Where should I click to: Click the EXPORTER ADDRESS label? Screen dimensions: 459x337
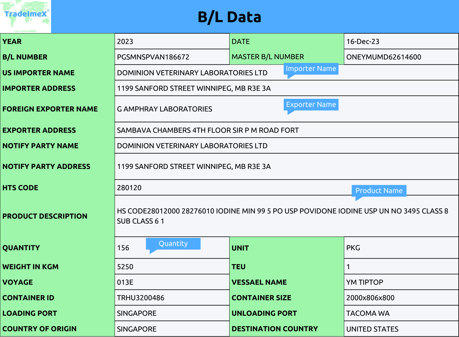tap(39, 130)
